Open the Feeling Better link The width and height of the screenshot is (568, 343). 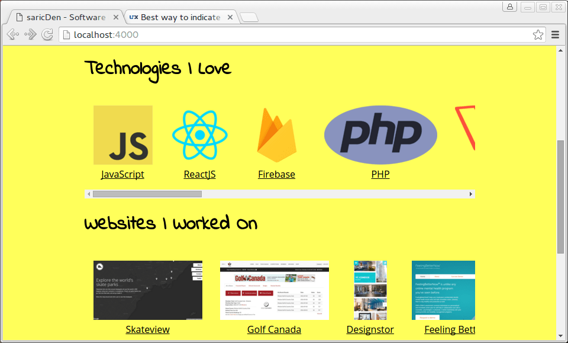tap(450, 329)
